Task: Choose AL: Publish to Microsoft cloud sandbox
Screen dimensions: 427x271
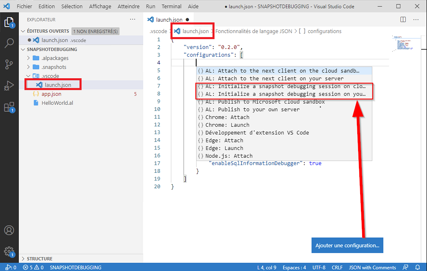Action: (x=284, y=102)
